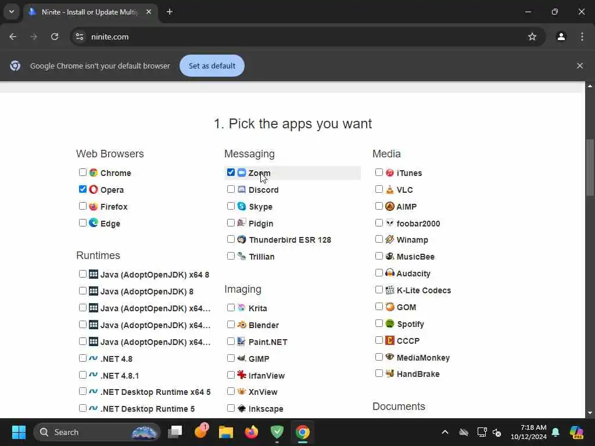Viewport: 595px width, 446px height.
Task: Click the XnView label
Action: pyautogui.click(x=263, y=392)
